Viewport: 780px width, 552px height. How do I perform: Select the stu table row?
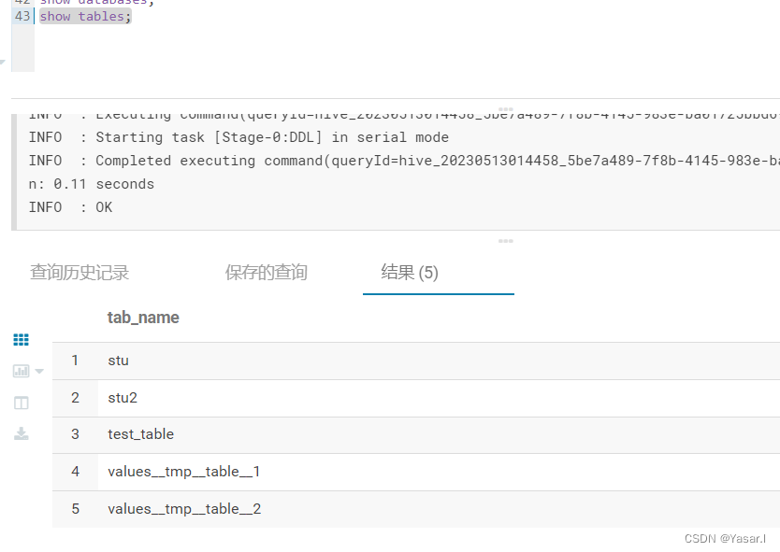tap(416, 361)
